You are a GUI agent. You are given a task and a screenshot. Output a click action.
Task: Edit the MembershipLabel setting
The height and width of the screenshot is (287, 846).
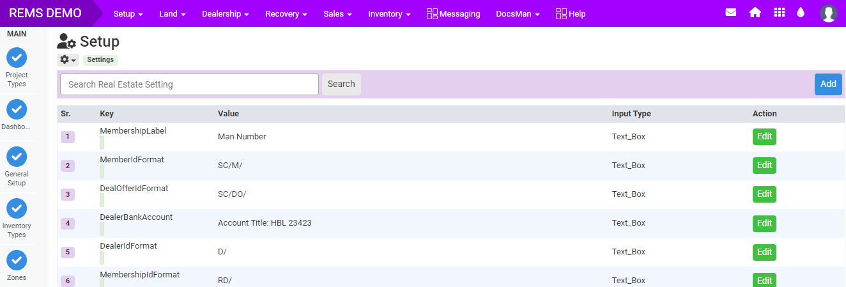click(764, 136)
